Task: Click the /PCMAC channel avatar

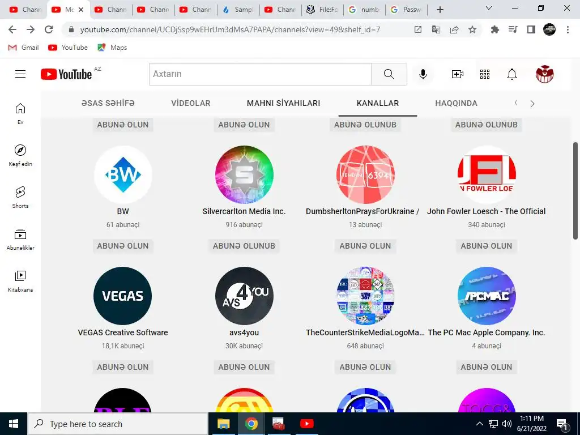Action: pyautogui.click(x=486, y=296)
